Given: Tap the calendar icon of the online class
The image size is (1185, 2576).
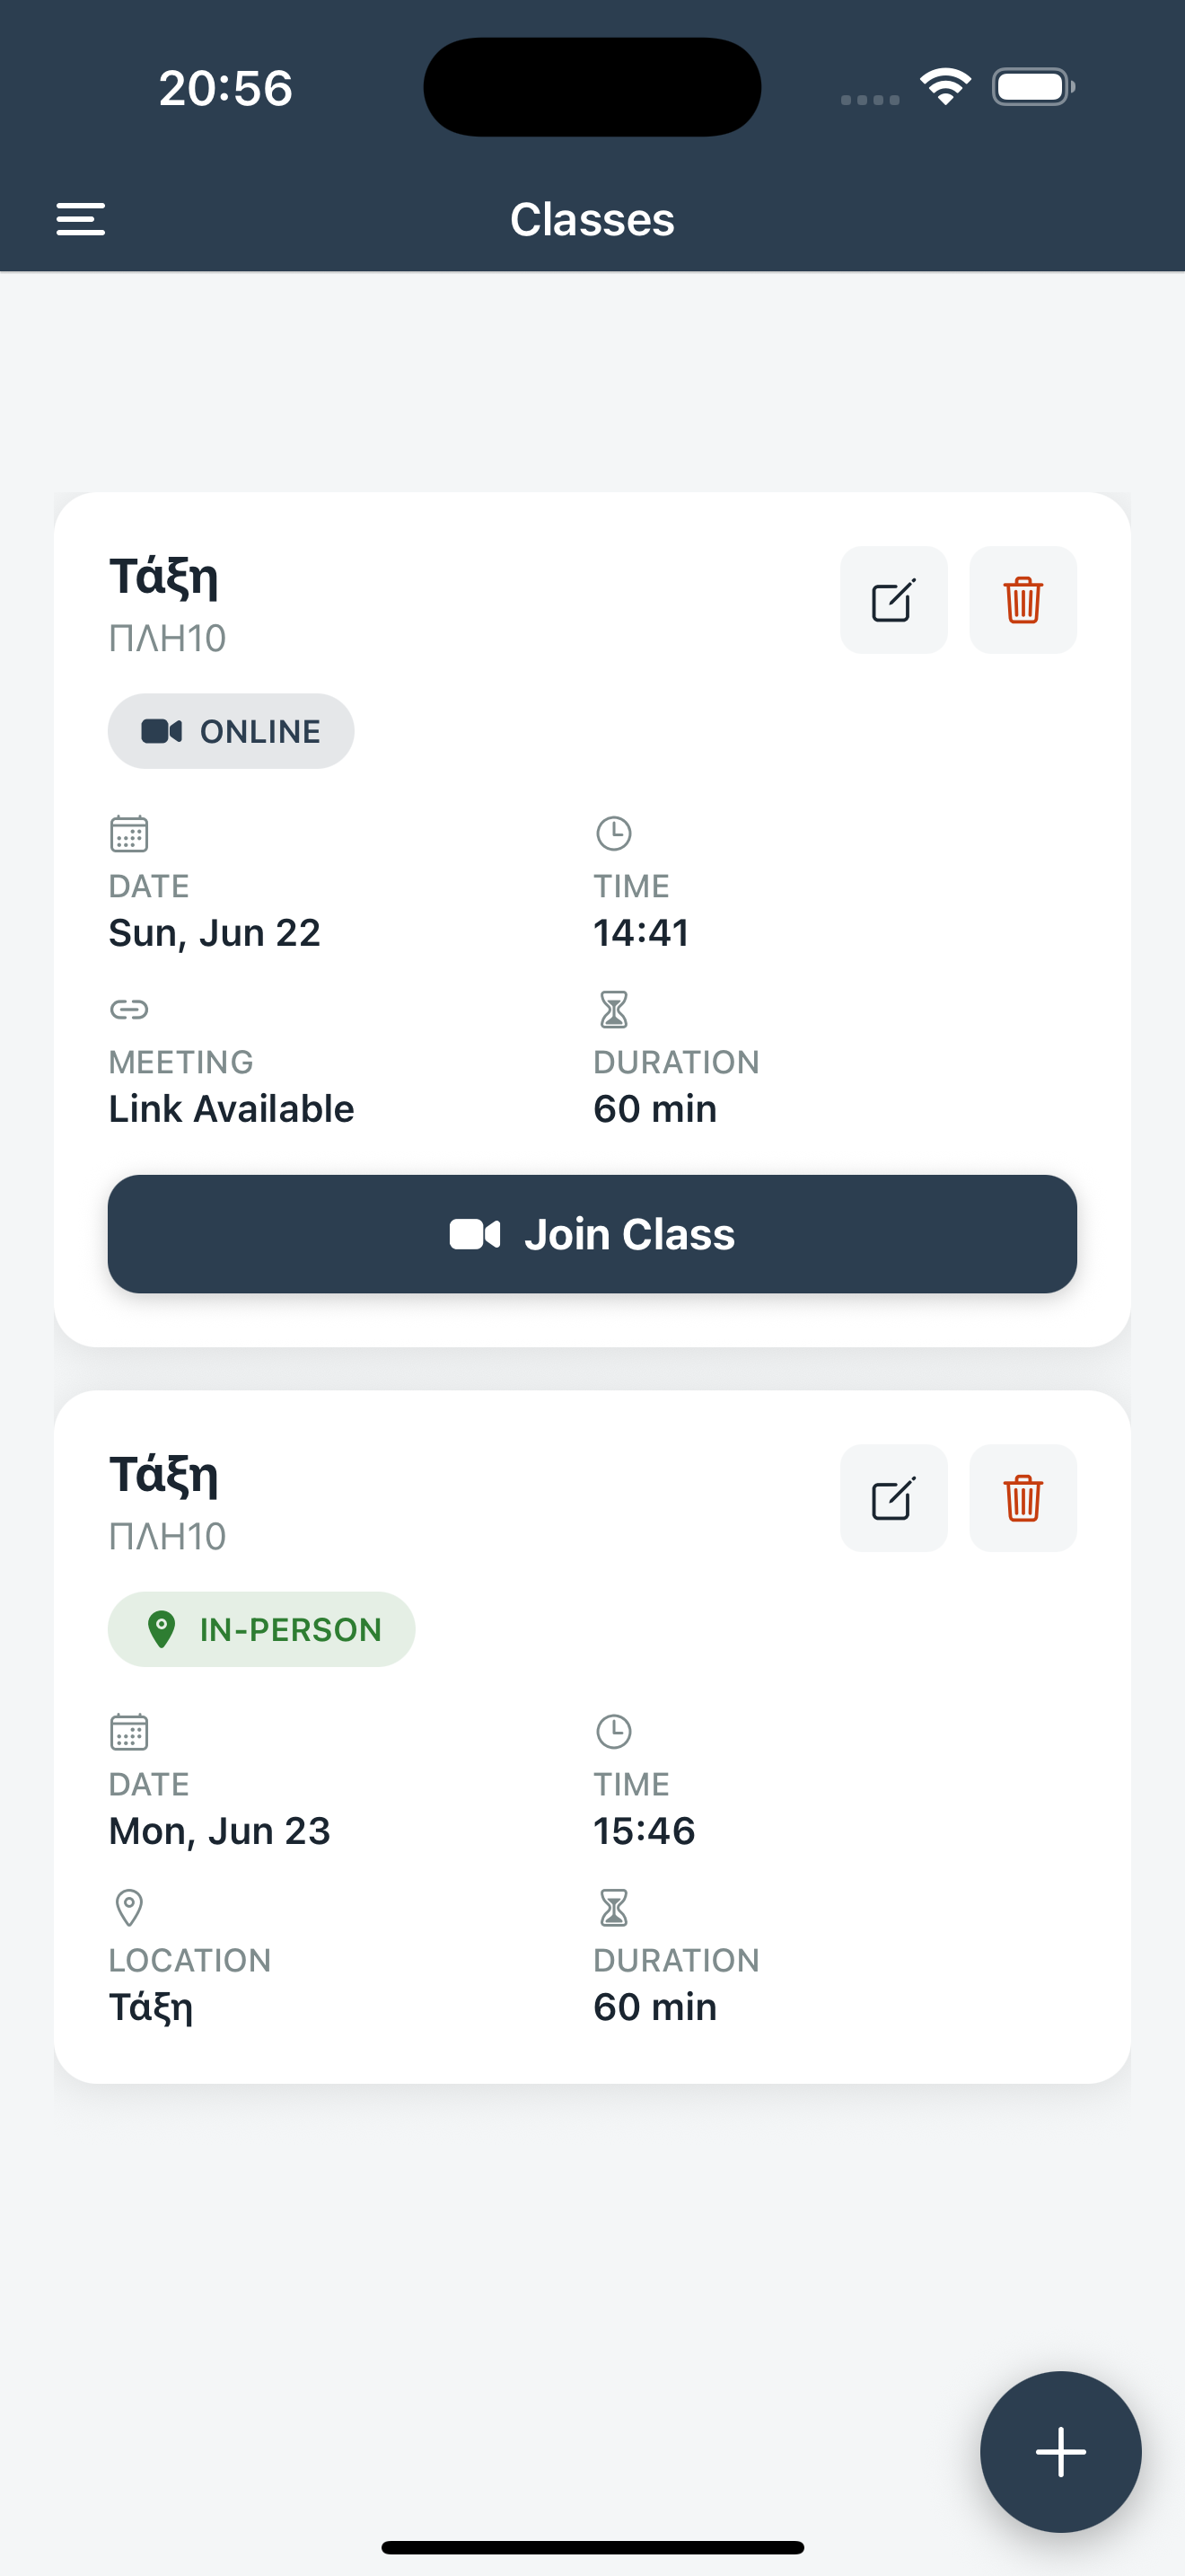Looking at the screenshot, I should [x=129, y=833].
